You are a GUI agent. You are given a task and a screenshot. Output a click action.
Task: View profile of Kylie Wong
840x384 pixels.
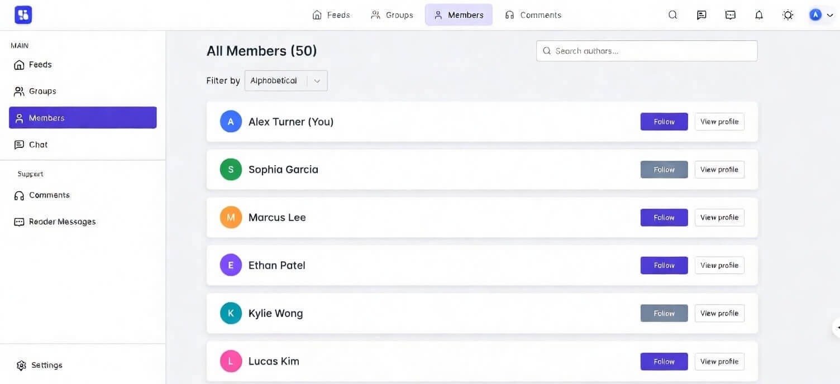coord(719,314)
